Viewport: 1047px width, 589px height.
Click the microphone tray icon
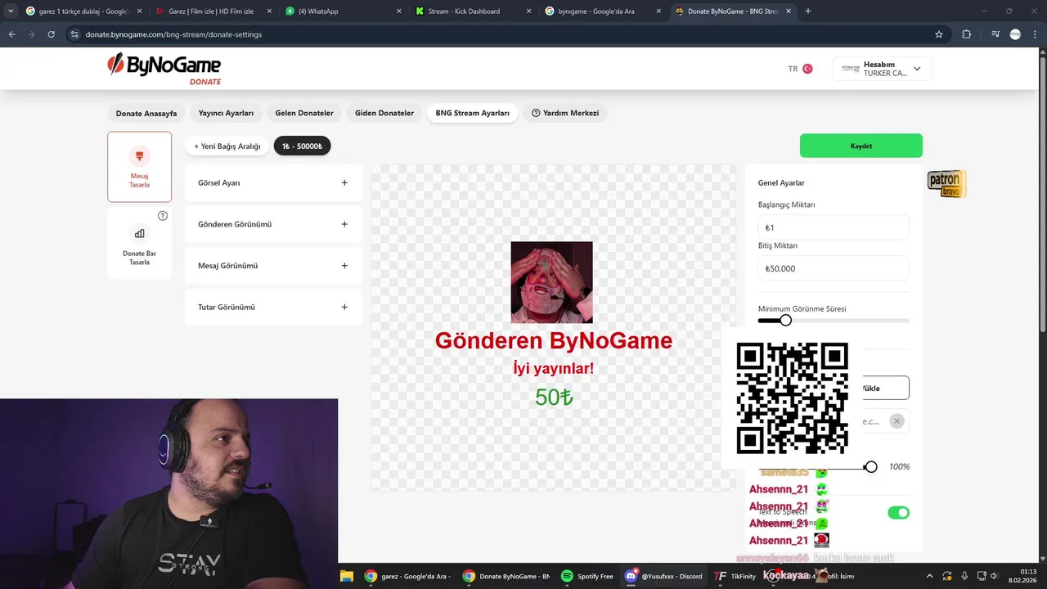point(964,576)
